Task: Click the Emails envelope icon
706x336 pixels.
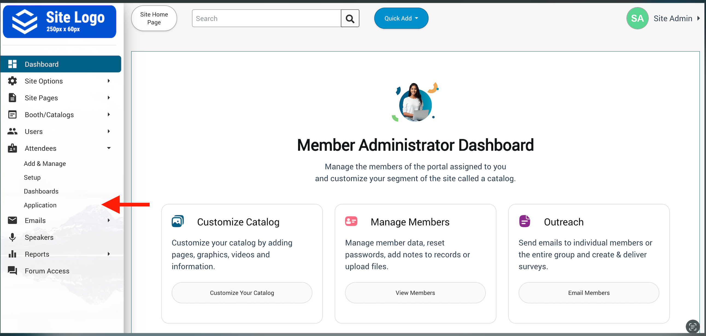Action: click(x=12, y=220)
